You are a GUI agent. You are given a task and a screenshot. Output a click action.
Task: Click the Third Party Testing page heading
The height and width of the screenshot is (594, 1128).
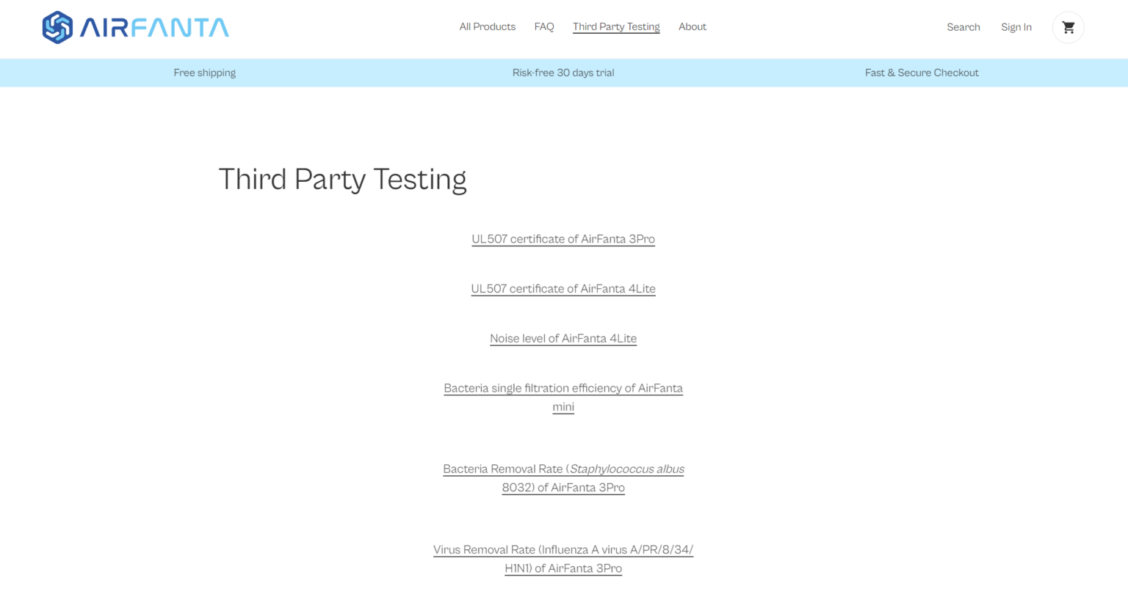(x=342, y=180)
